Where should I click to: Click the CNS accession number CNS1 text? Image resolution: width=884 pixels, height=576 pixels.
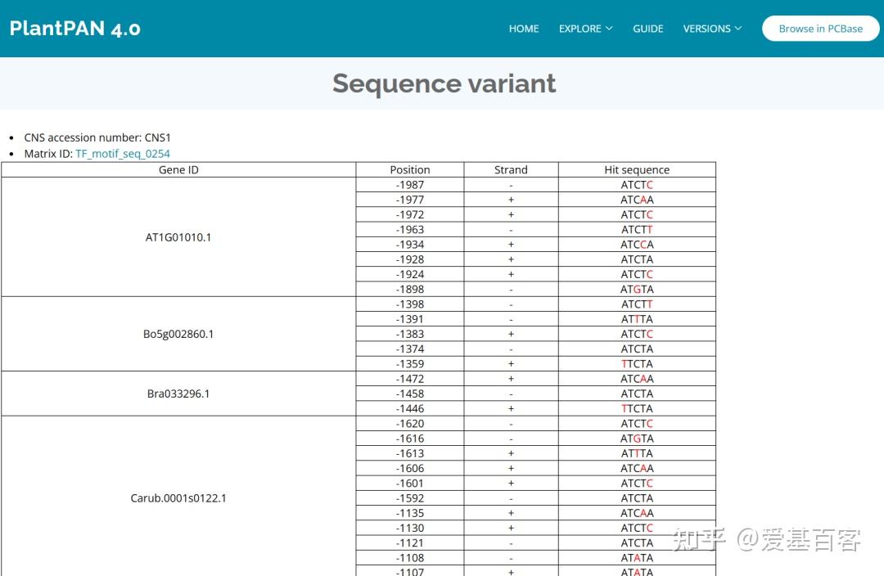click(x=97, y=137)
